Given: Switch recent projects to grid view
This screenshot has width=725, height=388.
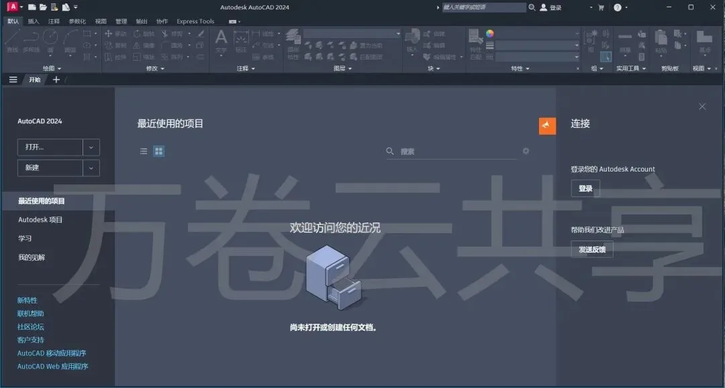Looking at the screenshot, I should (x=158, y=151).
